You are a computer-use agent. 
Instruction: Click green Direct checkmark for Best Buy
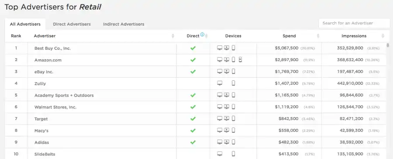pyautogui.click(x=193, y=48)
